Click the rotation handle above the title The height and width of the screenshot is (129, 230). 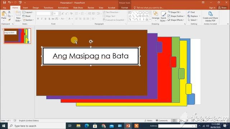tap(91, 42)
